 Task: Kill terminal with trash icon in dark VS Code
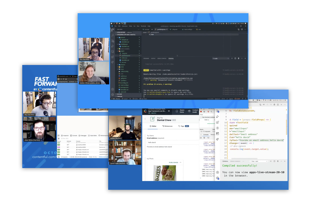coord(239,58)
